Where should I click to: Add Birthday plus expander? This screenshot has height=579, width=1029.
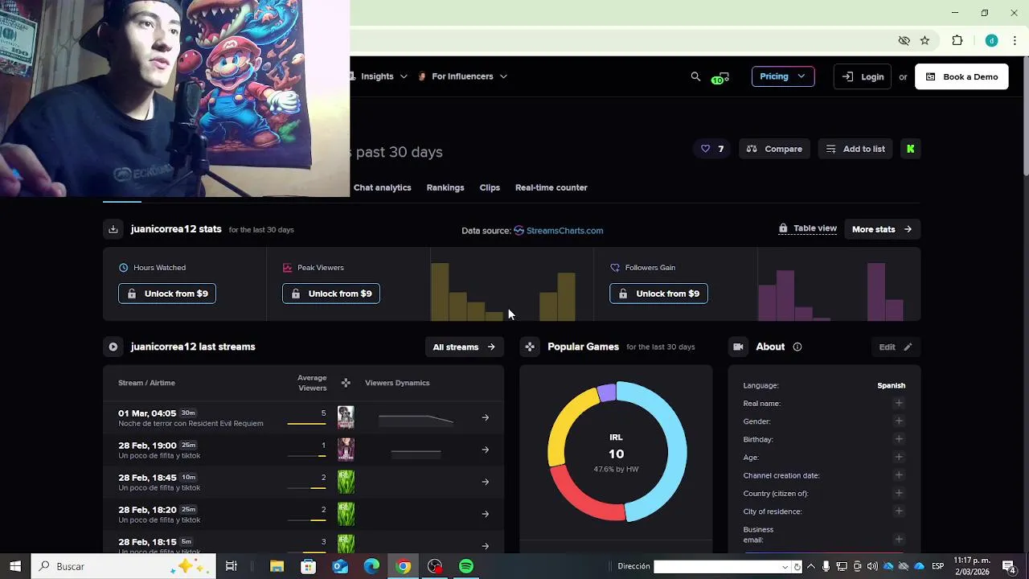(899, 439)
